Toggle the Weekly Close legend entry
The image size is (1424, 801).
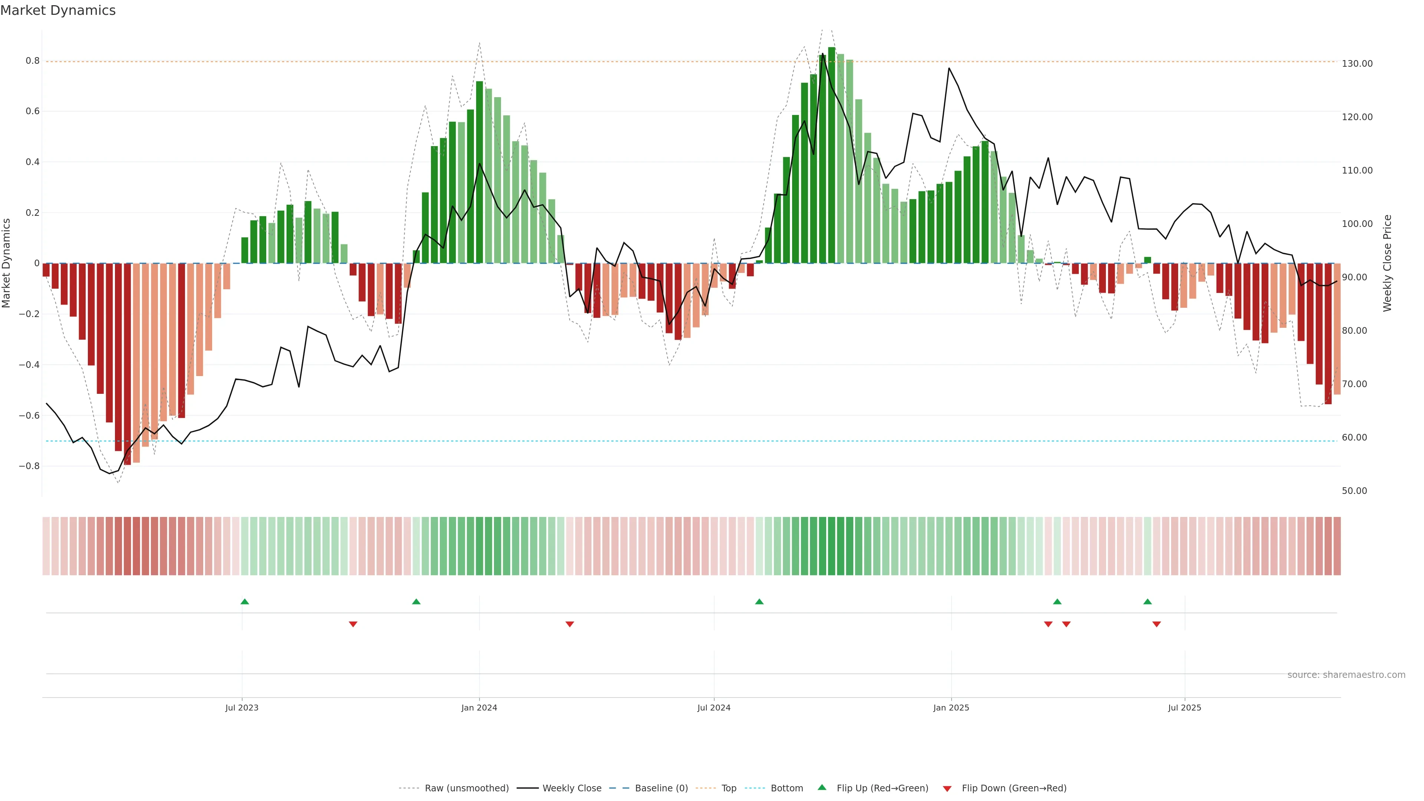(x=571, y=788)
